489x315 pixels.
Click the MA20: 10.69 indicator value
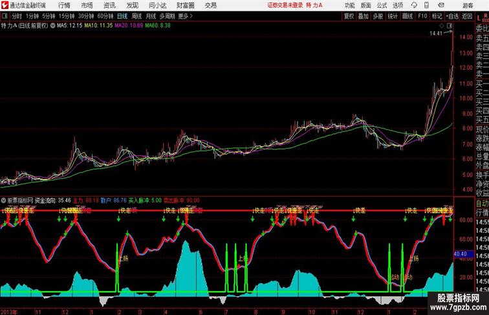[129, 26]
